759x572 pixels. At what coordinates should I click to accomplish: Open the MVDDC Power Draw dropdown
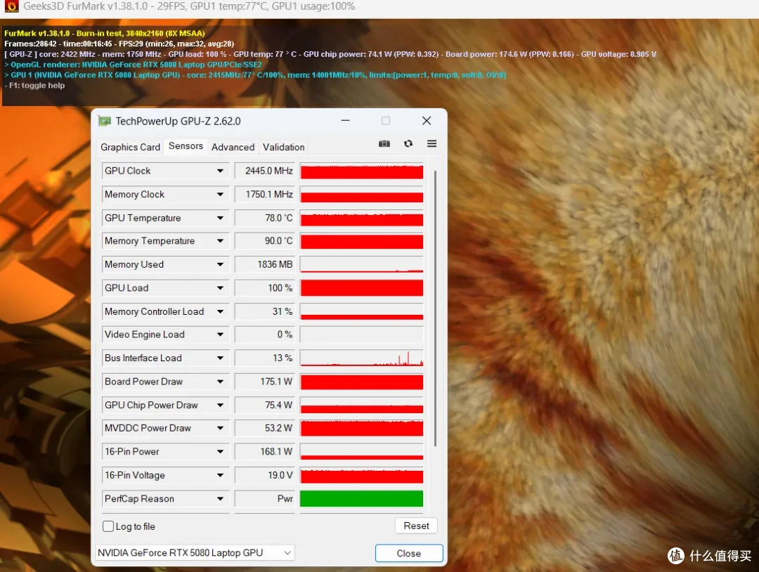pos(220,428)
